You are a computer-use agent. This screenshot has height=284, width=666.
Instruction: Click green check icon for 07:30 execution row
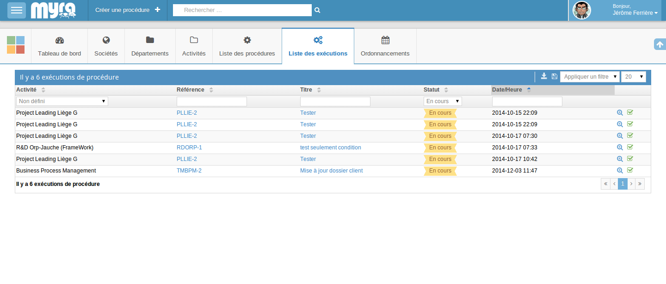[x=630, y=136]
